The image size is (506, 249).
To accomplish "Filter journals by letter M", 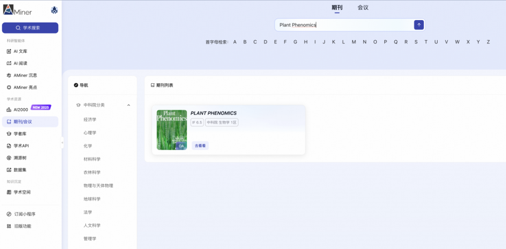I will (x=354, y=42).
